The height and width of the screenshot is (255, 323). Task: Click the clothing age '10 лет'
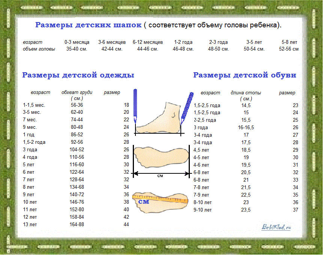pos(30,202)
